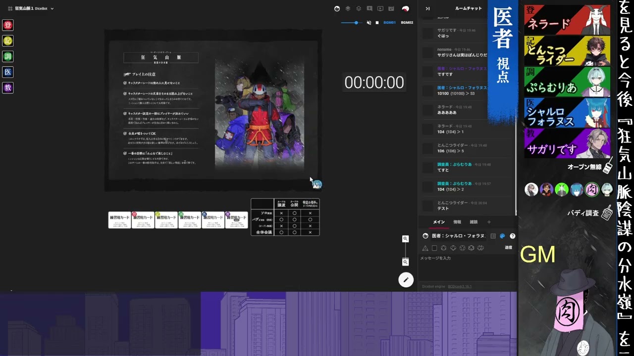
Task: Pick the 練習用カード with green 調 badge
Action: coord(189,220)
